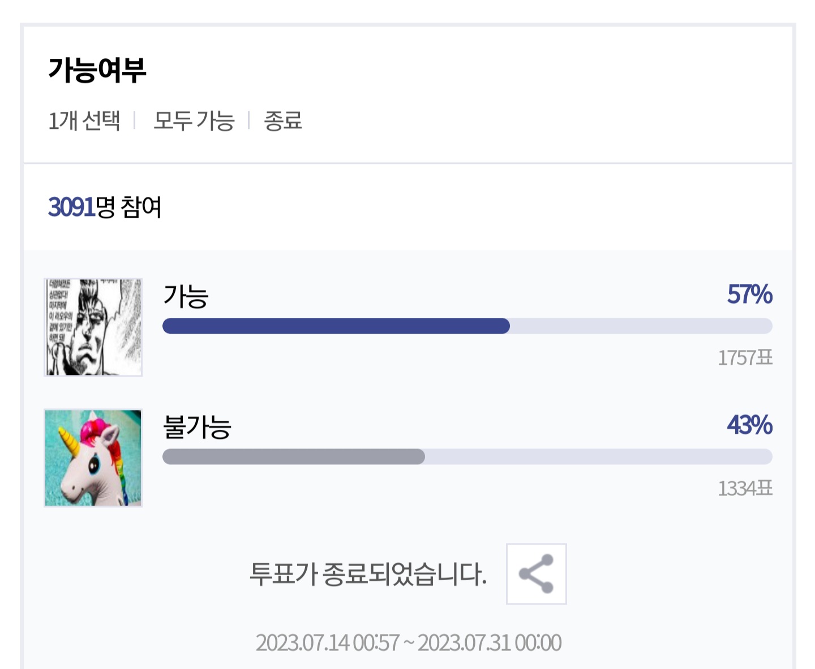Click the gray 불가능 progress bar

[294, 456]
